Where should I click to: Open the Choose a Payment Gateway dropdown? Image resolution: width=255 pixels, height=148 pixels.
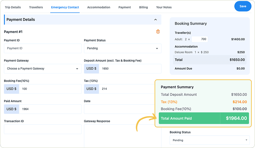43,69
